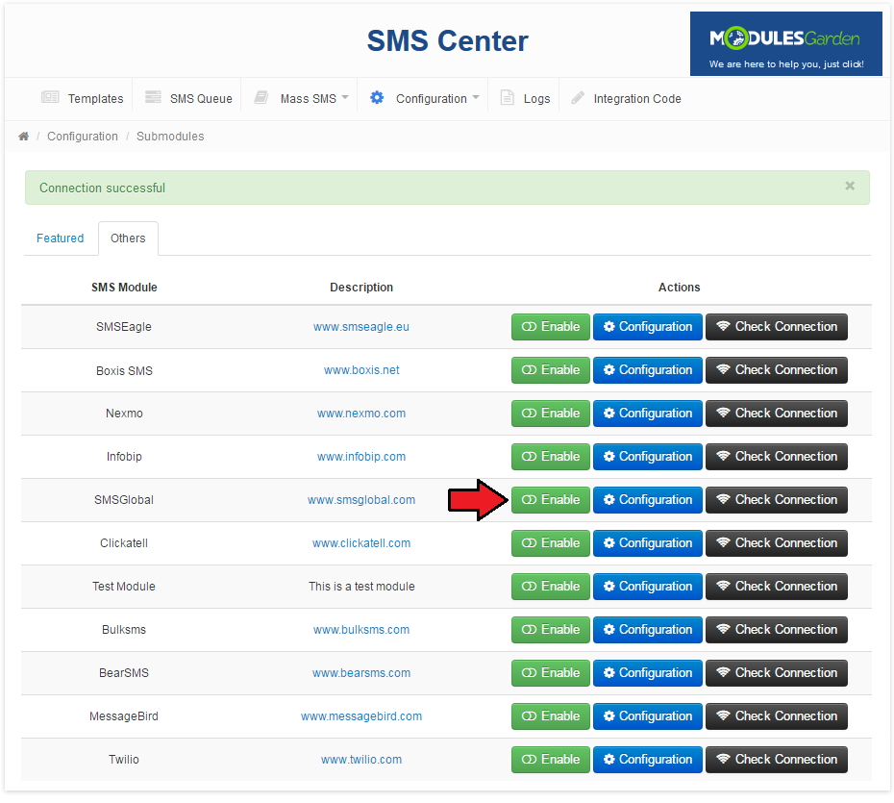Open Configuration for Nexmo

click(648, 414)
